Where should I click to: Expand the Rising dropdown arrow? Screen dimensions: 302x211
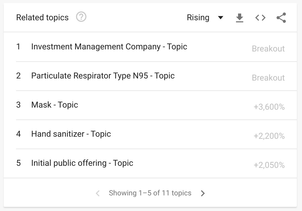(x=220, y=18)
